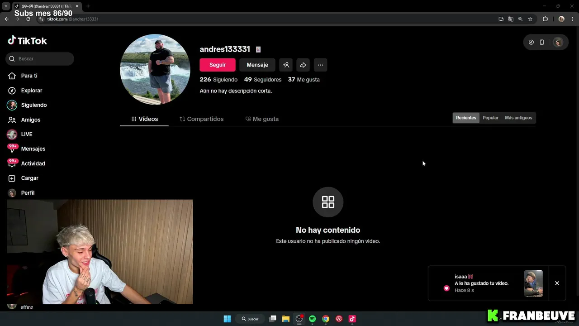This screenshot has height=326, width=579.
Task: Click the 37 Me gusta count
Action: pos(304,80)
